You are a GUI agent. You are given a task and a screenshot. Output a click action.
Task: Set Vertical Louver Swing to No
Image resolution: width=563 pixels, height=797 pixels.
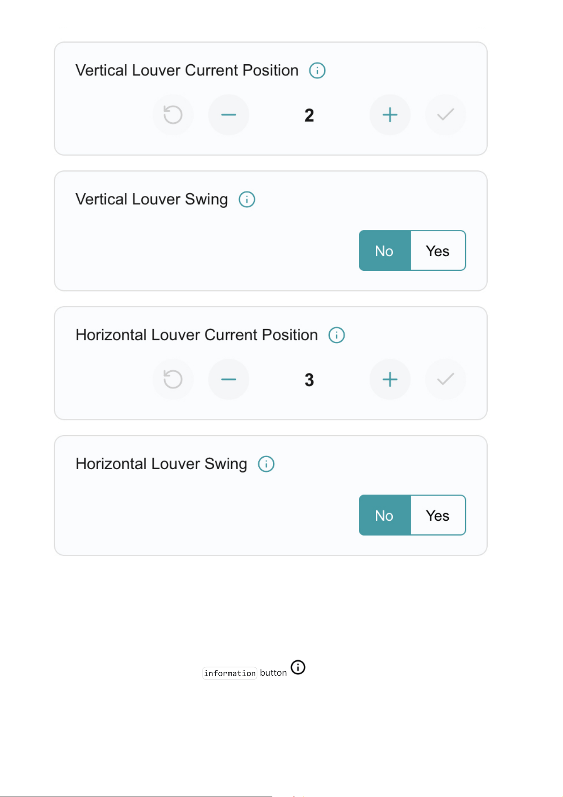click(x=385, y=251)
